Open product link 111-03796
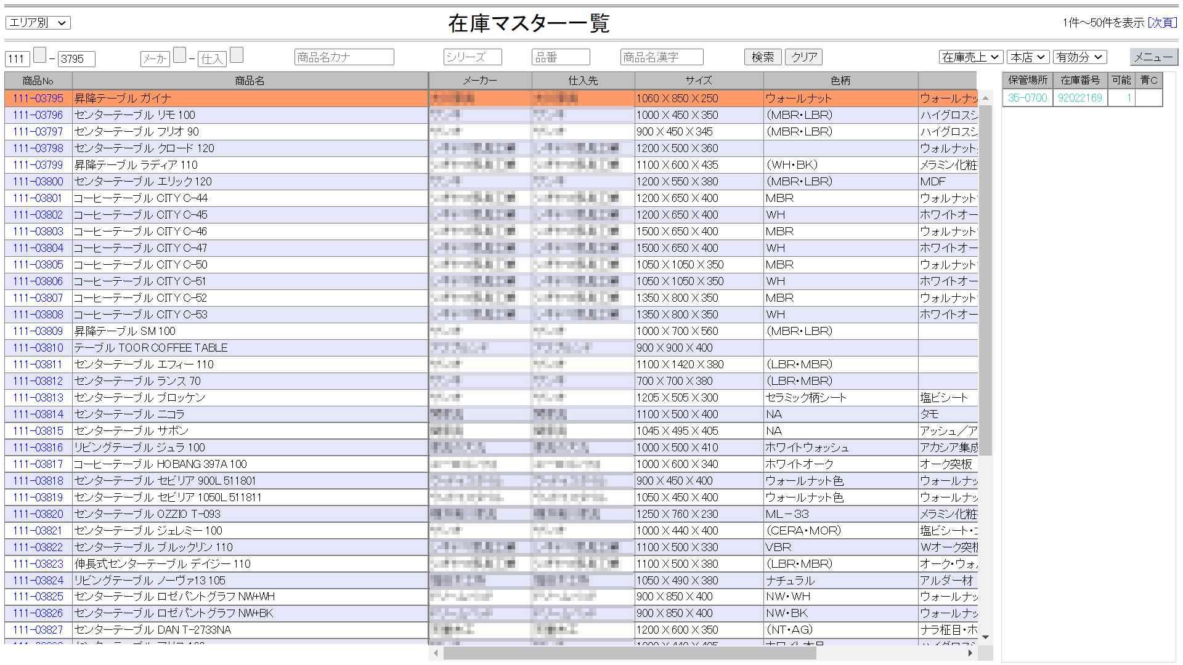 pos(38,115)
